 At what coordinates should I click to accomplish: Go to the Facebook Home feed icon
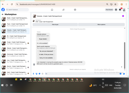52,10
